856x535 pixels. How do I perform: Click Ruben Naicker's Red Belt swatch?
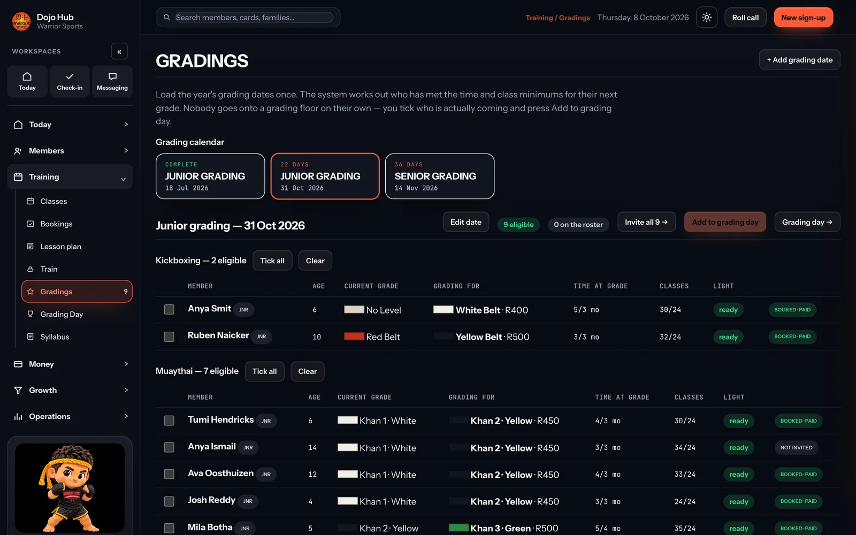coord(354,337)
